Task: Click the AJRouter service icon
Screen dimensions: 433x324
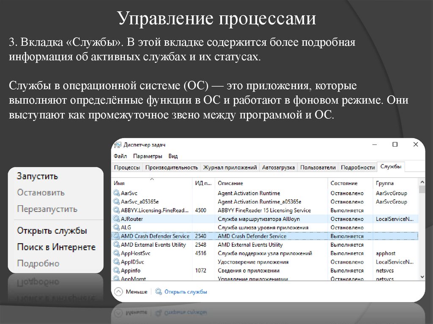Action: (x=115, y=219)
